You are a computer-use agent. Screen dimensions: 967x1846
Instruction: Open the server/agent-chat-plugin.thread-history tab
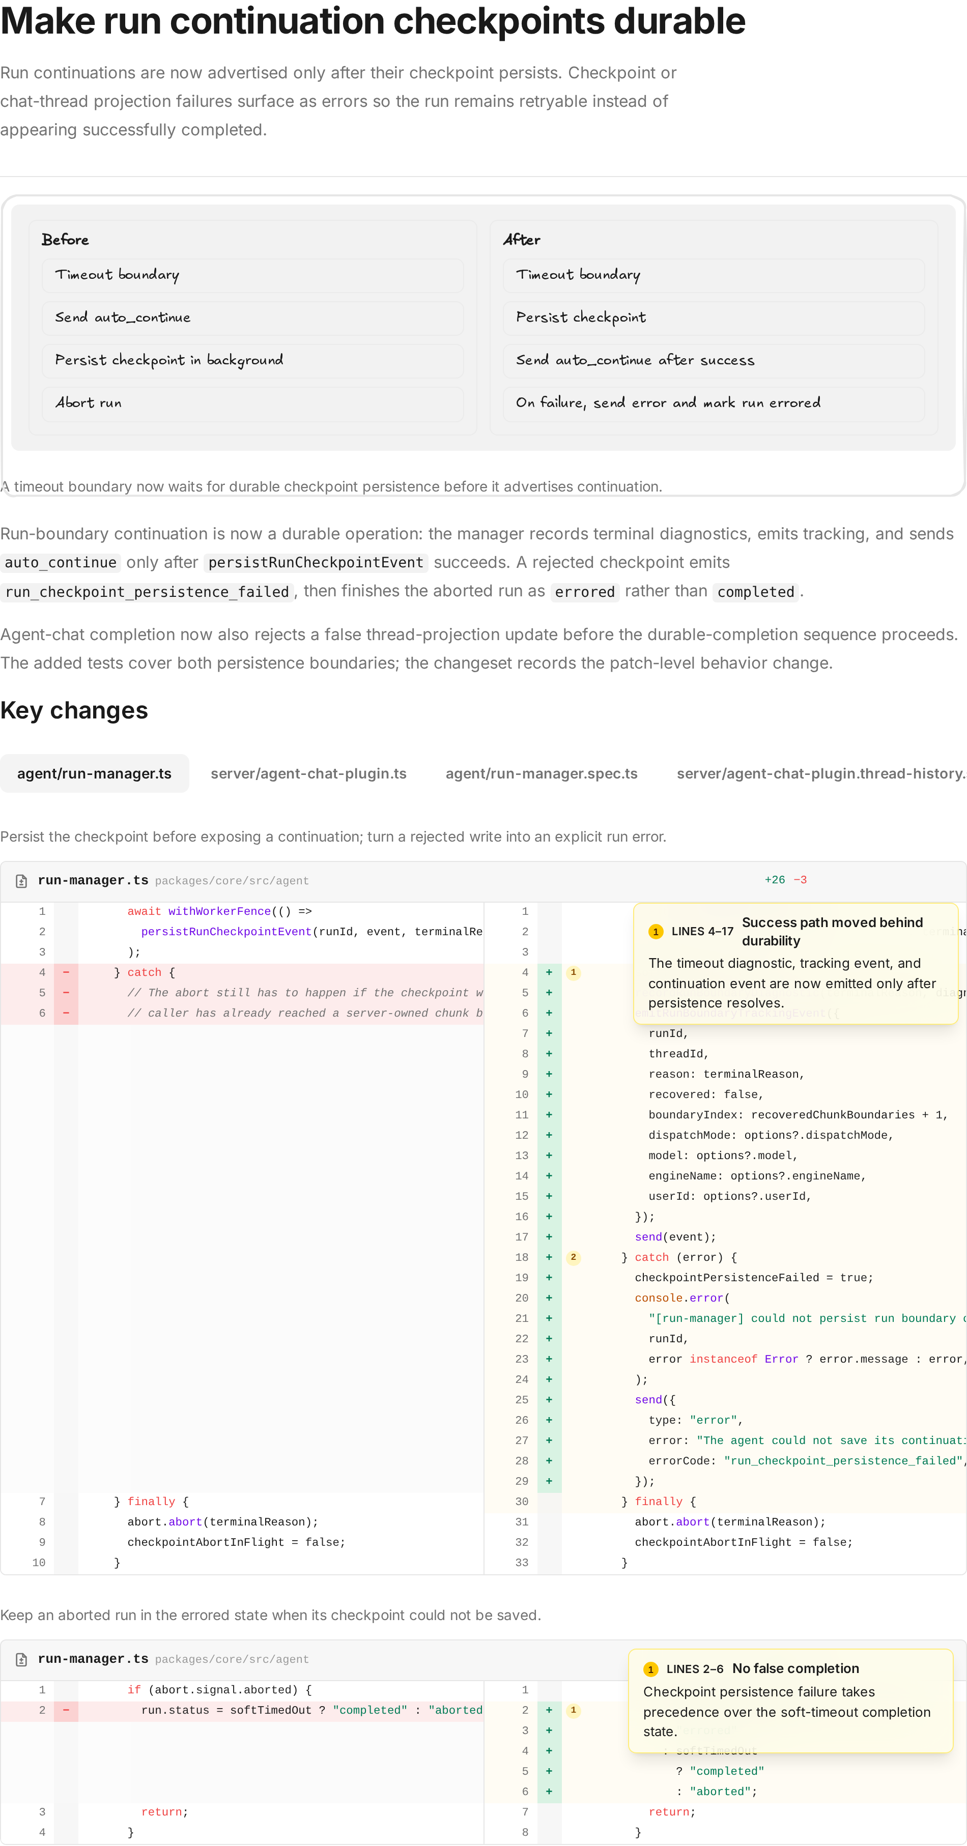(x=821, y=773)
